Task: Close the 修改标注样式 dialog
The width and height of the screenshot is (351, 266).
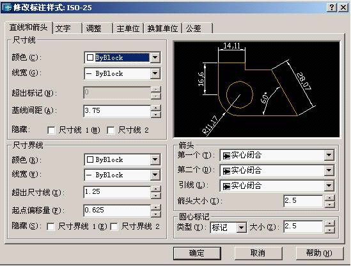Action: [343, 8]
